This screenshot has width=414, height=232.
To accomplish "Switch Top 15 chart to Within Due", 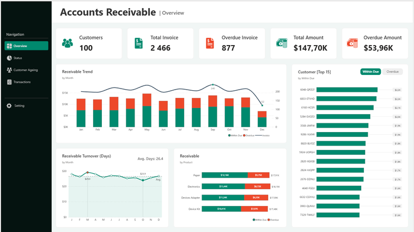I will [370, 72].
